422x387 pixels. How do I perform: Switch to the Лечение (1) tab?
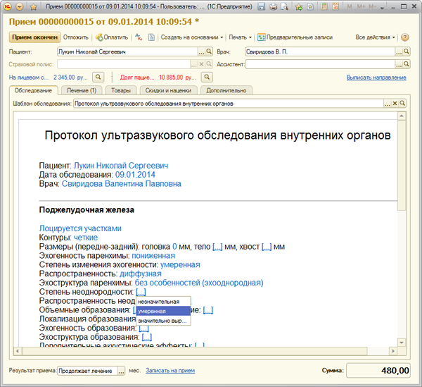point(82,90)
